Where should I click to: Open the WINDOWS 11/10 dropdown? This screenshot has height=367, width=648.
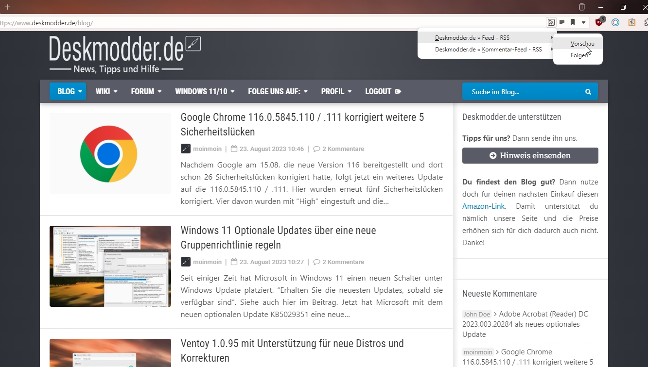point(205,91)
